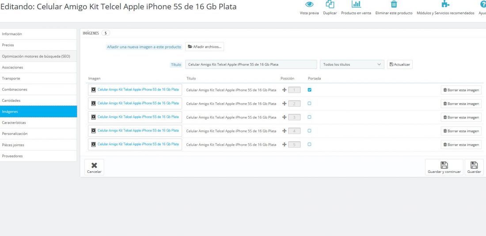Click the Imagen column header
The width and height of the screenshot is (486, 236).
(x=94, y=79)
